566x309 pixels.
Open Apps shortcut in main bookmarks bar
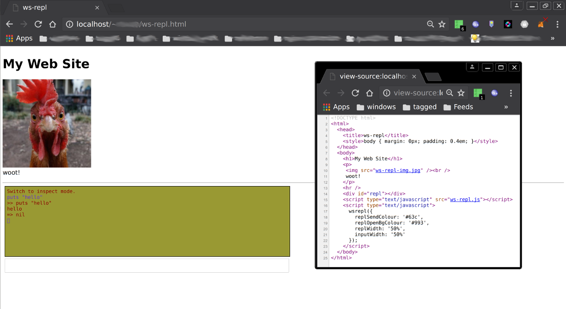pos(19,38)
